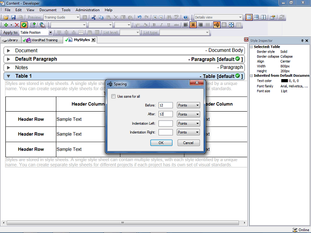Click the highlighted spacing toolbar icon
This screenshot has height=233, width=311.
pyautogui.click(x=217, y=25)
